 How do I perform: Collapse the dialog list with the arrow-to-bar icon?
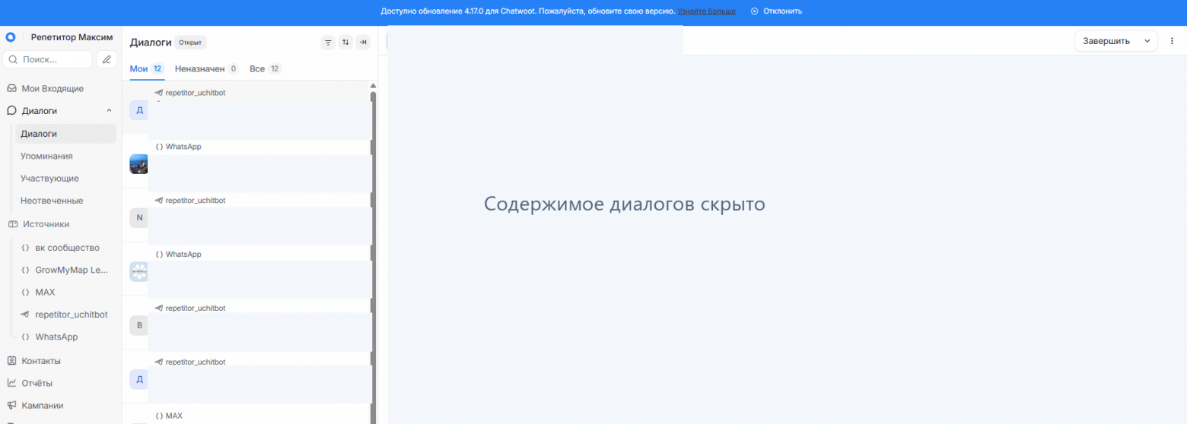click(x=363, y=43)
